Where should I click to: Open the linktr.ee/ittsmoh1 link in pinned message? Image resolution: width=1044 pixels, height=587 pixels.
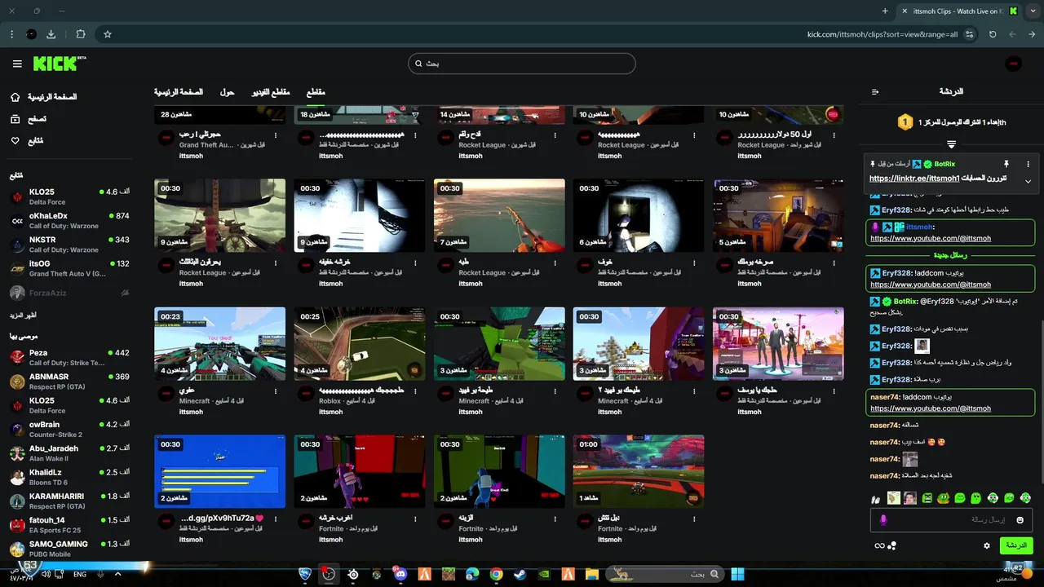914,179
